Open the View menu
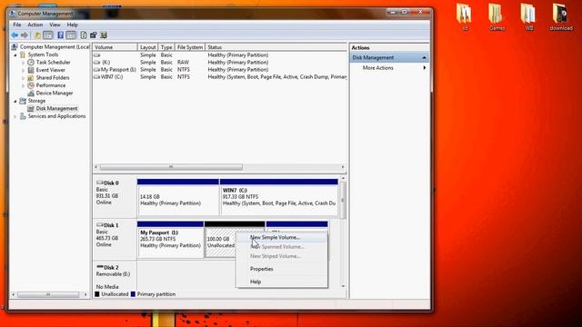The image size is (582, 327). (x=55, y=25)
